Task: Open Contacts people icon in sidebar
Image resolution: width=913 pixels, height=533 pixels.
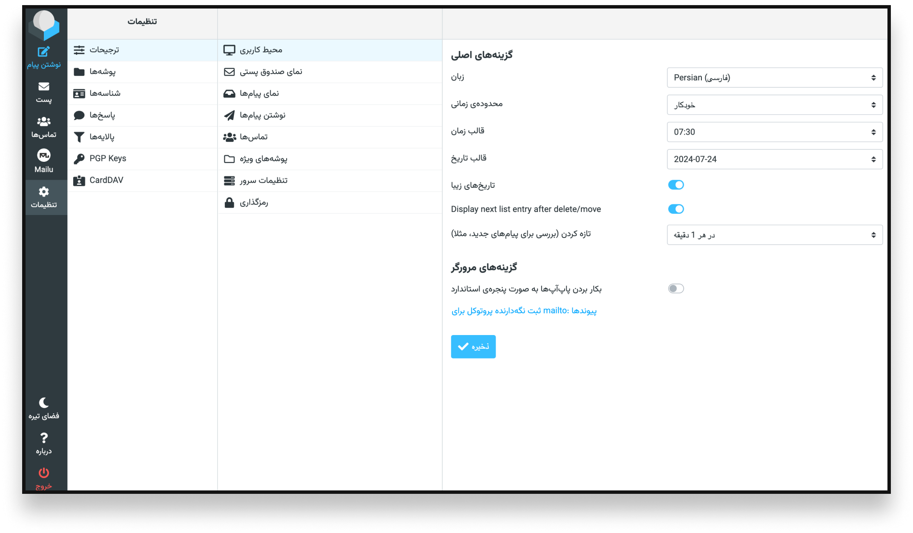Action: (43, 122)
